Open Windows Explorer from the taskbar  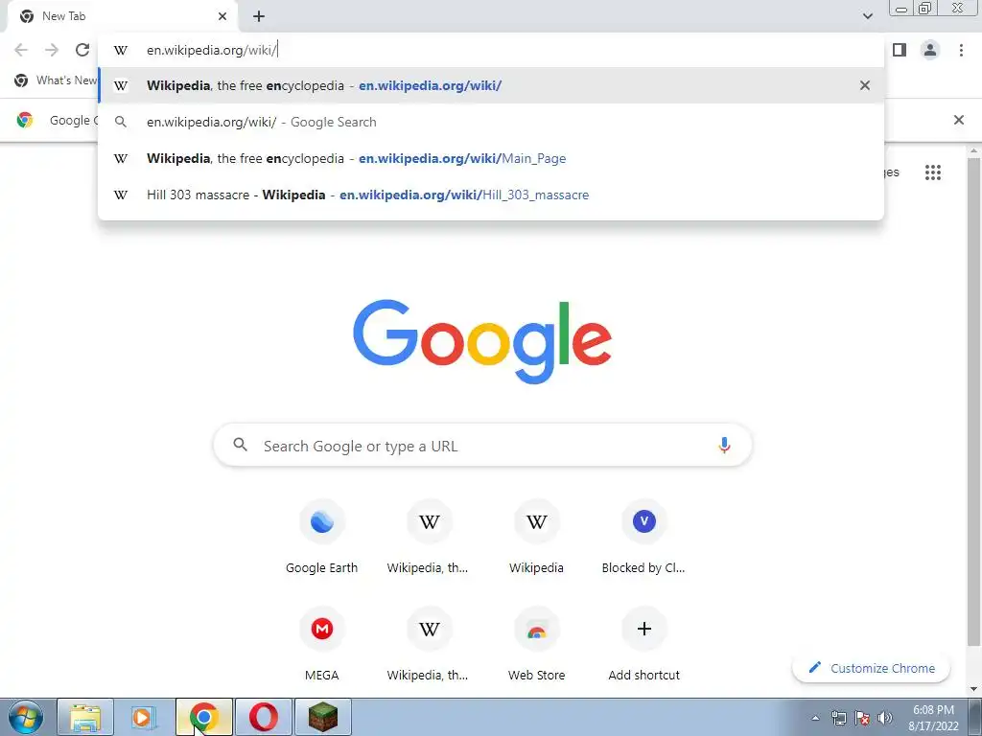tap(85, 717)
